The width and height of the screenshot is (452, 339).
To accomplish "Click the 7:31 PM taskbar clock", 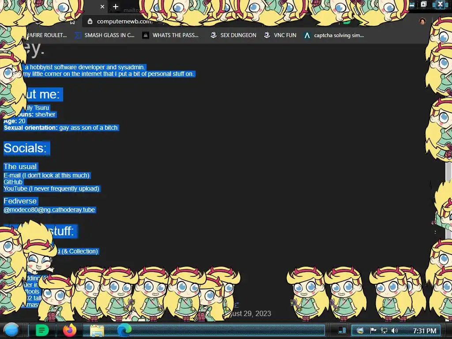I will click(x=425, y=331).
